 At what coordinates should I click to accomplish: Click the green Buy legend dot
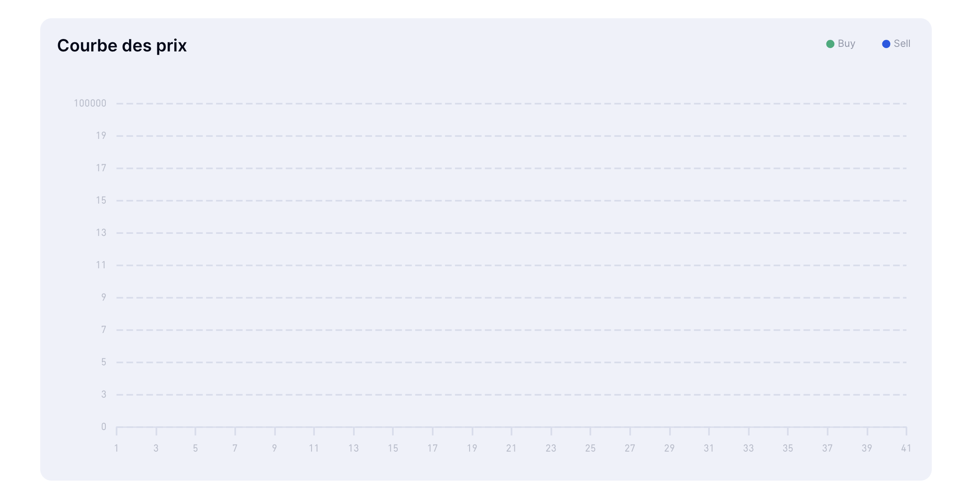point(830,44)
